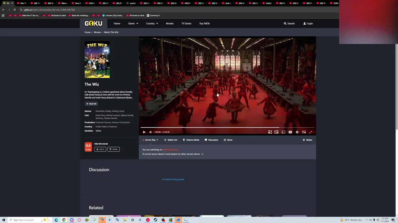Click the Login button
The height and width of the screenshot is (223, 398).
click(308, 23)
